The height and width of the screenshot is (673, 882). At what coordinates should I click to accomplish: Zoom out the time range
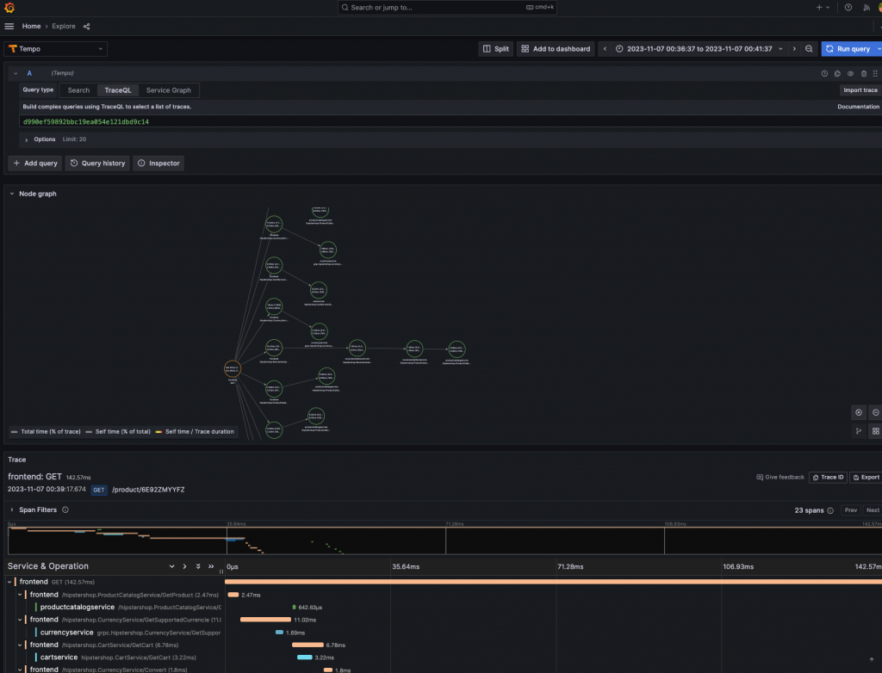click(x=809, y=49)
